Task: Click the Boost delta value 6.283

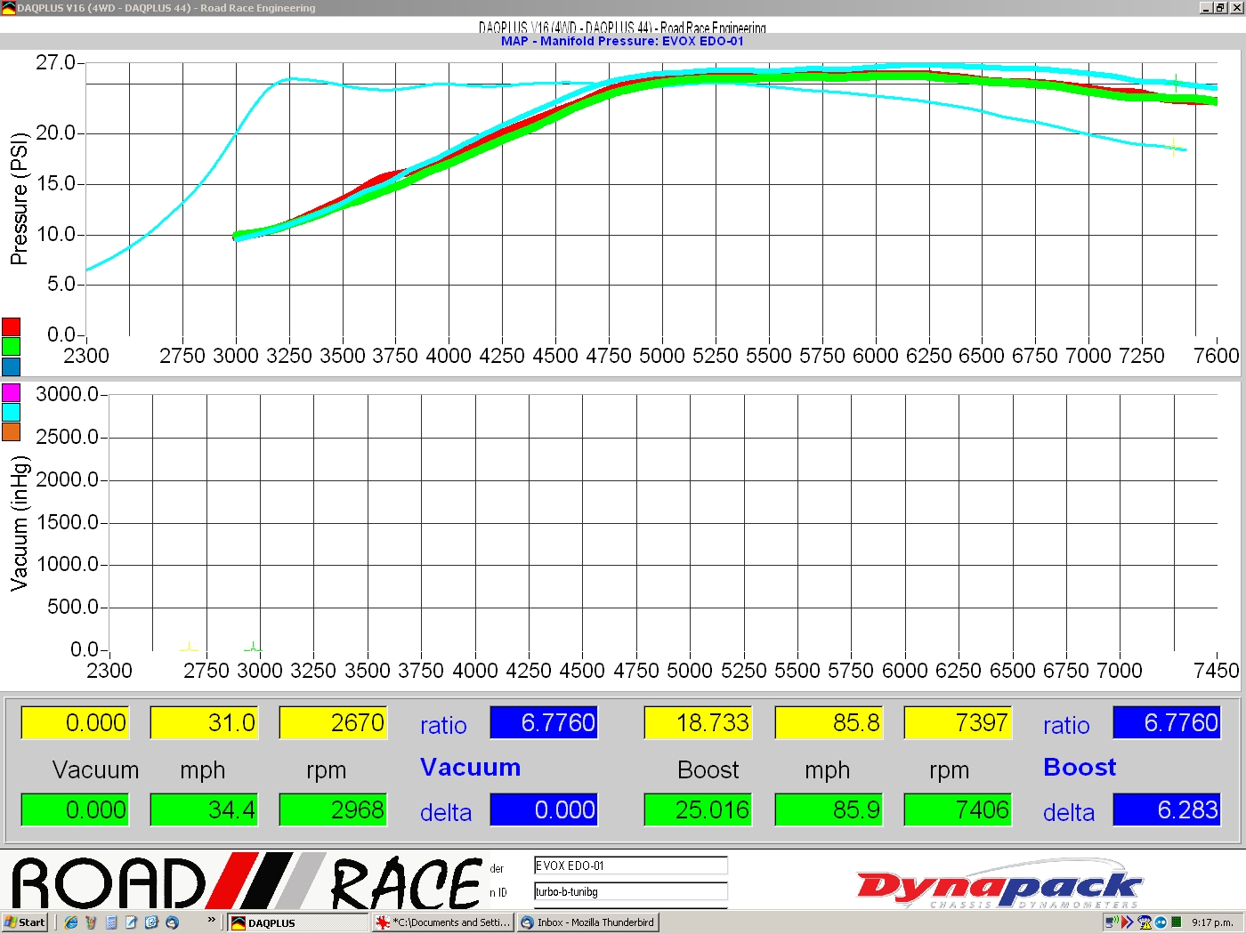Action: coord(1167,810)
